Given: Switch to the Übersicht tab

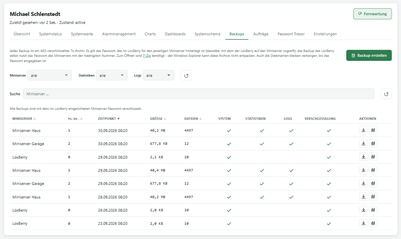Looking at the screenshot, I should [x=22, y=34].
